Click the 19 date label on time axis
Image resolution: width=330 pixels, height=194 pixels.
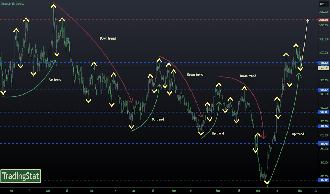(x=114, y=190)
